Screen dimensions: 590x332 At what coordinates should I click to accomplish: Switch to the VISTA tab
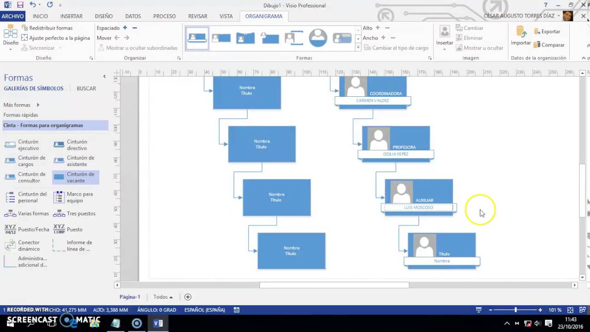(x=226, y=16)
